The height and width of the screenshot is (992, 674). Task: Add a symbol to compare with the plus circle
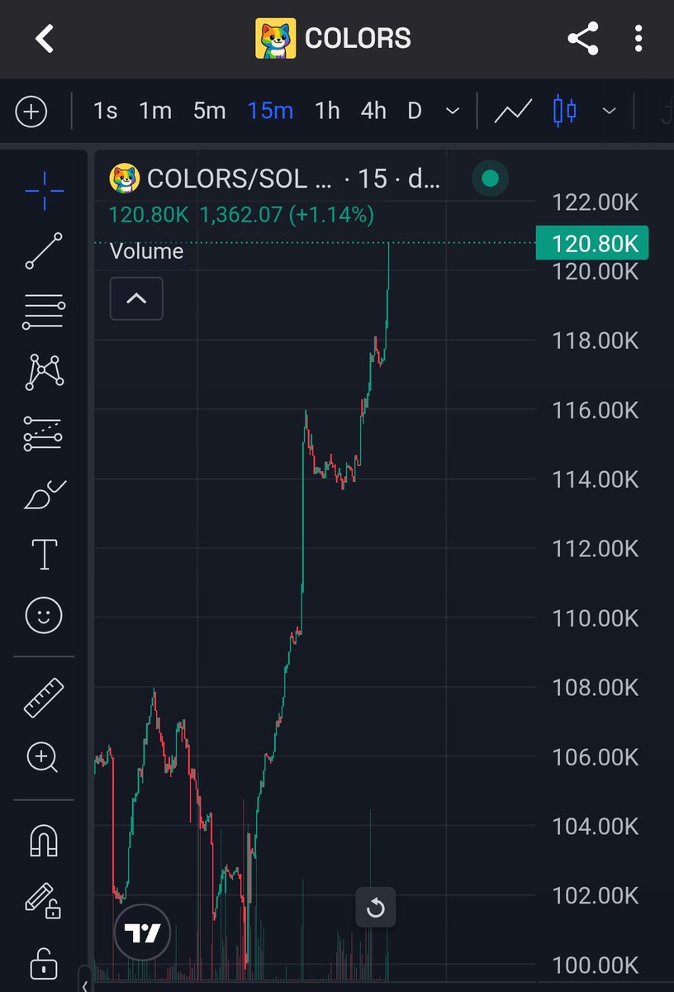point(31,111)
